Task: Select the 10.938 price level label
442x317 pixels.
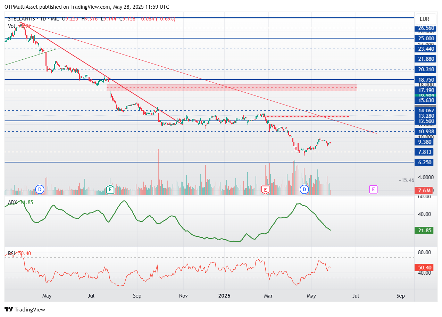Action: 426,131
